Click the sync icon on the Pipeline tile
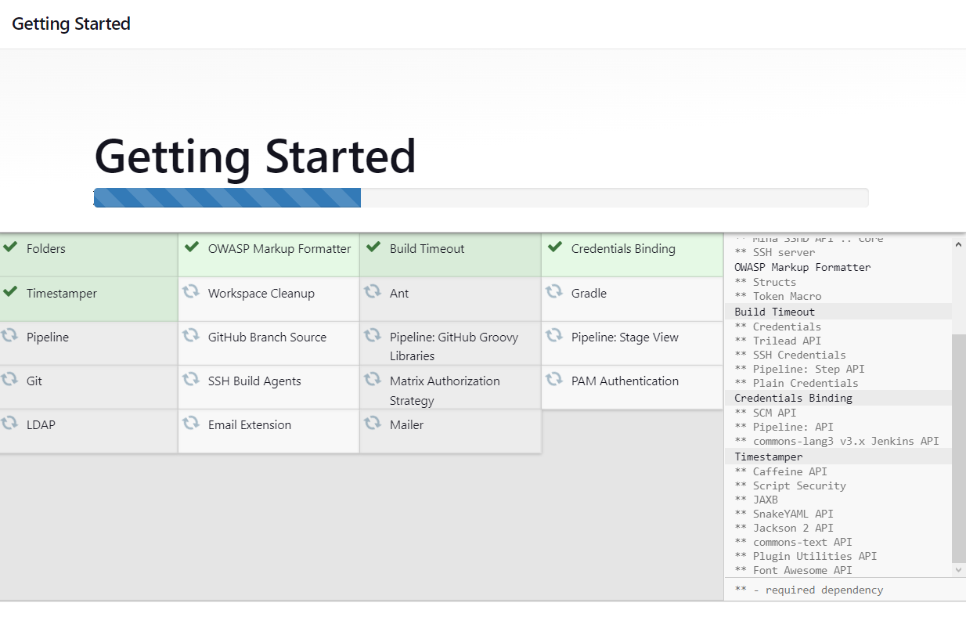 (x=9, y=336)
